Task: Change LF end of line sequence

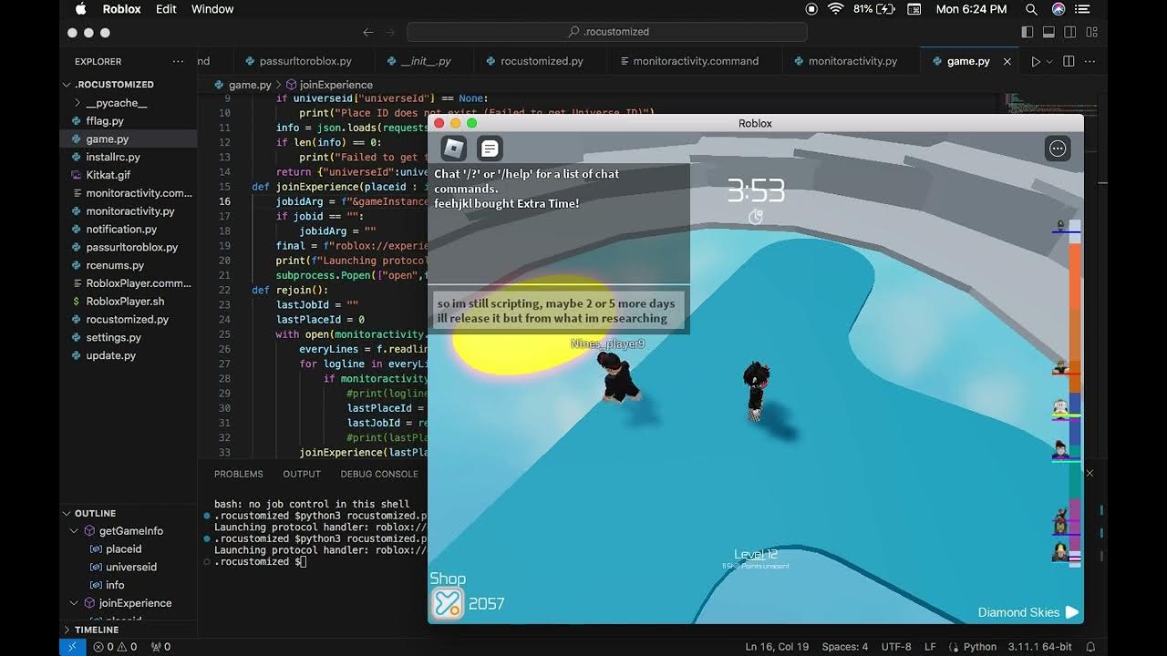Action: click(x=931, y=647)
